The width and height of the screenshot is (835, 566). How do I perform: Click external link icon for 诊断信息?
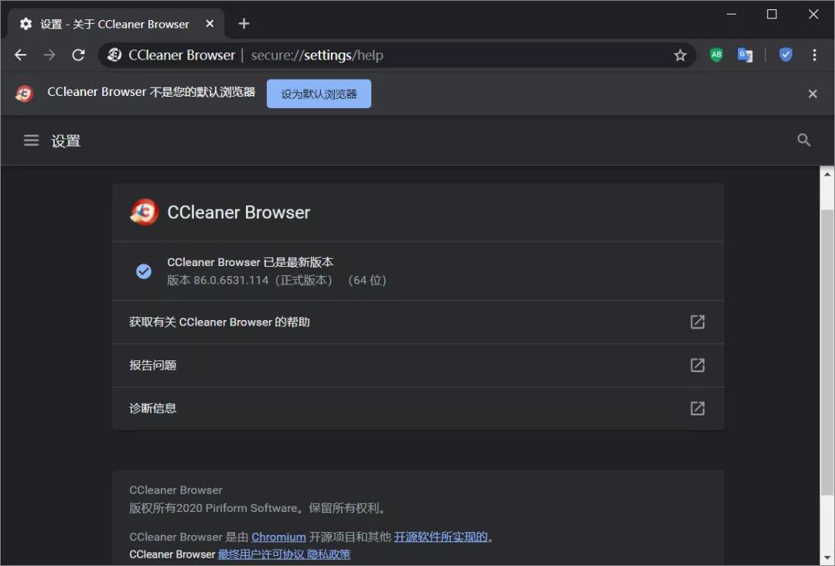(x=697, y=408)
